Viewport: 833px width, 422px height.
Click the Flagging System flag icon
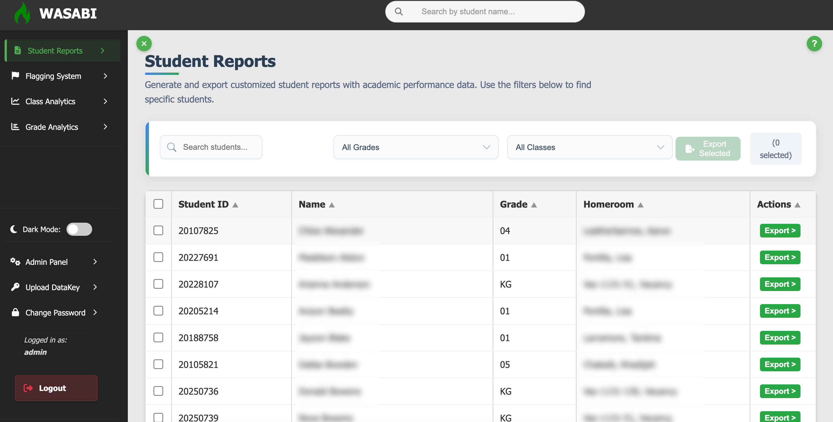(15, 75)
